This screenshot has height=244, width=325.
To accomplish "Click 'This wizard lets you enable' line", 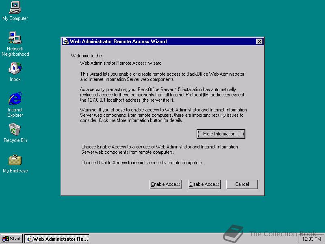I will pos(162,74).
